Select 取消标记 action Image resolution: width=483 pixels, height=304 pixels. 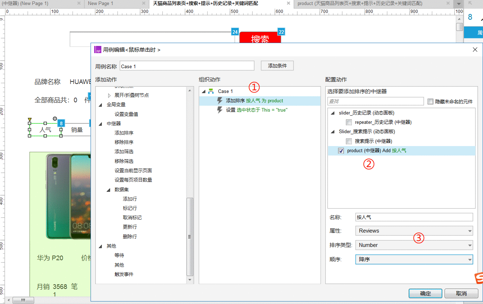click(x=132, y=218)
